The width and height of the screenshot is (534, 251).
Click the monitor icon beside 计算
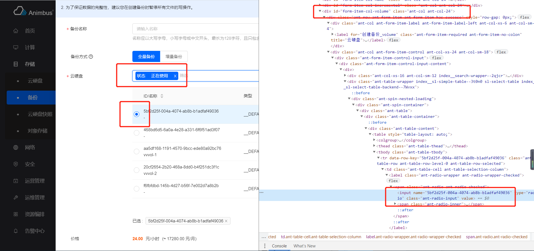coord(16,48)
